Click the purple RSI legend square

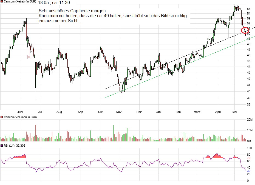[x=2, y=146]
